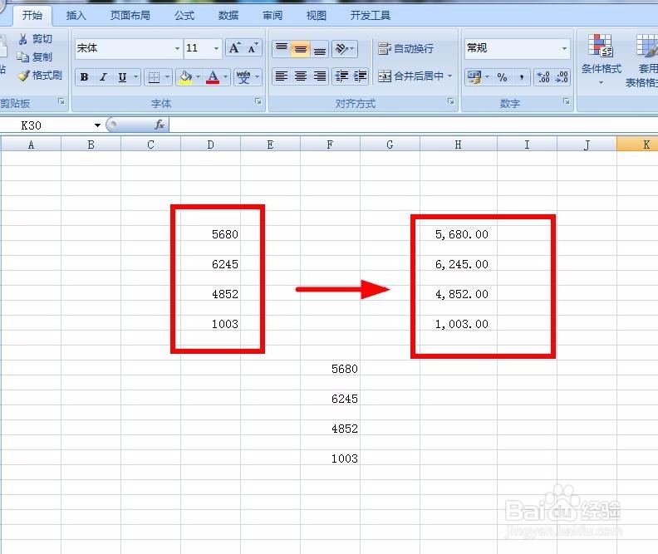
Task: Select column F cell with 6245
Action: tap(331, 398)
